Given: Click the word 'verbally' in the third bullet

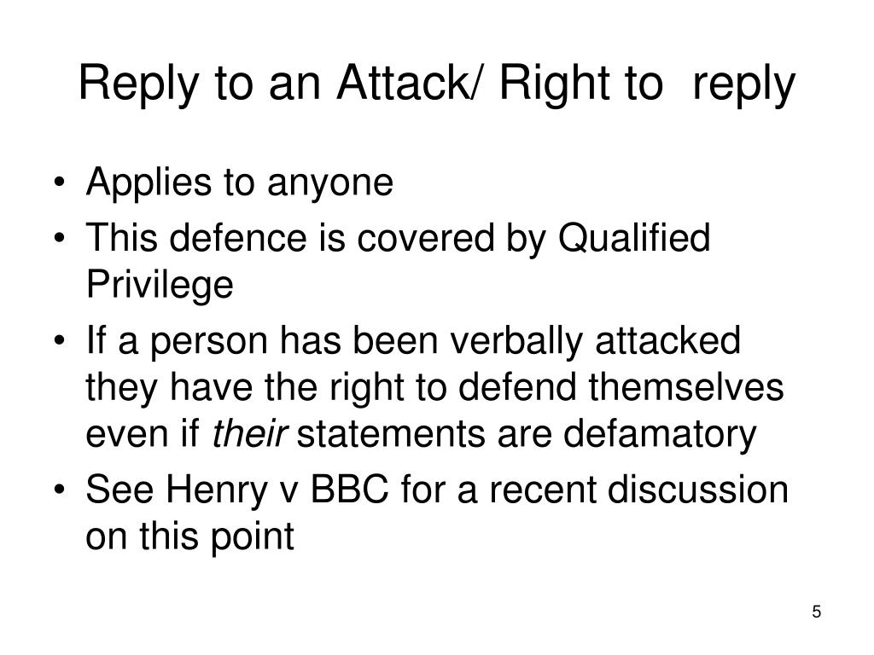Looking at the screenshot, I should [516, 341].
